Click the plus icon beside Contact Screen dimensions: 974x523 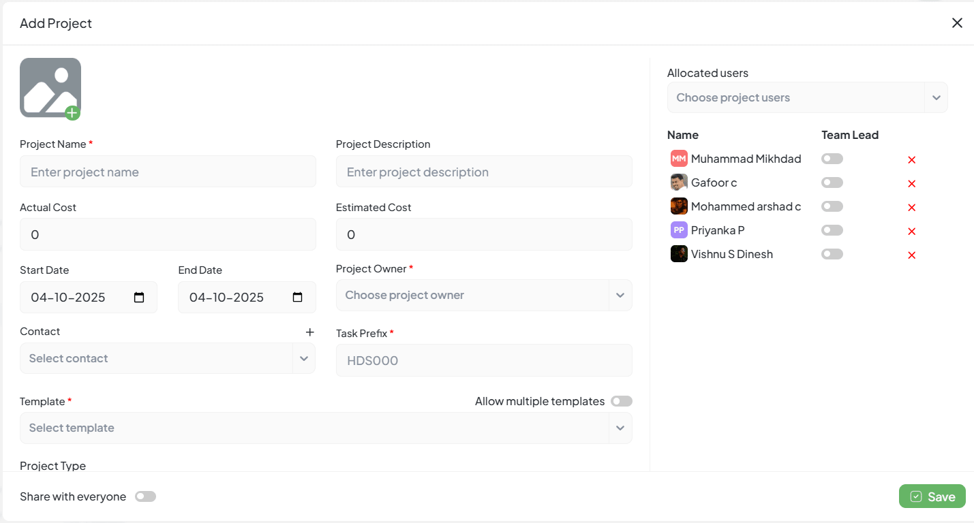[x=309, y=332]
